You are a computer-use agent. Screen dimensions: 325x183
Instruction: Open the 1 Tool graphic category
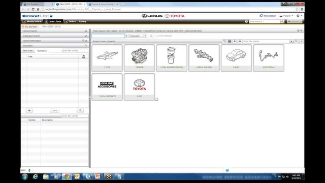pyautogui.click(x=107, y=58)
